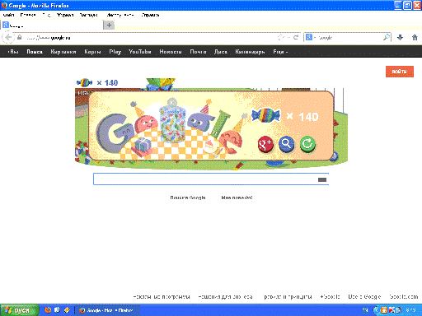Screen dimensions: 422x316
Task: Click the browser back arrow button
Action: (8, 38)
